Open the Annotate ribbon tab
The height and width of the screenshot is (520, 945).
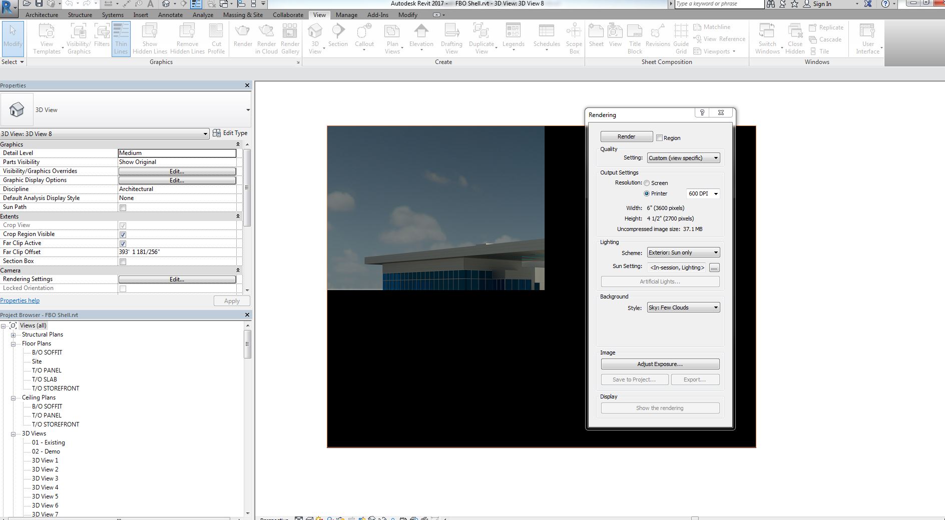coord(170,15)
